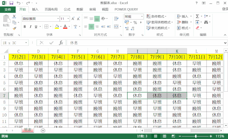Click the horizontal scrollbar thumb

(171, 130)
